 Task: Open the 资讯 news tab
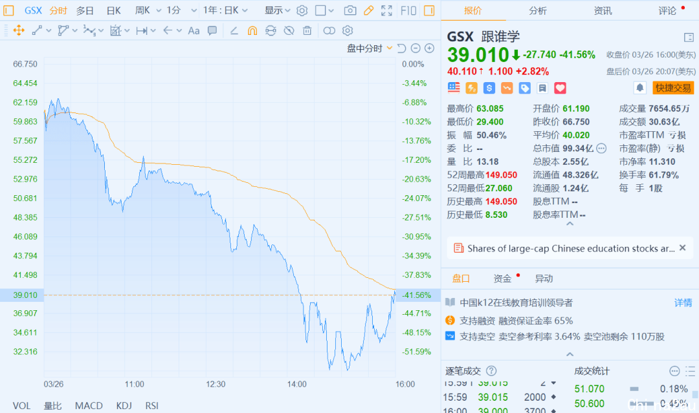click(x=603, y=11)
